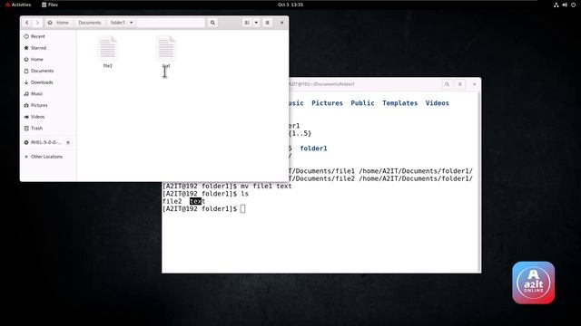Click 'file2' in terminal ls output

pyautogui.click(x=172, y=201)
